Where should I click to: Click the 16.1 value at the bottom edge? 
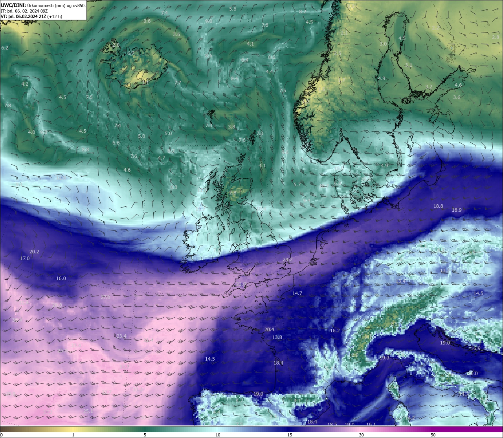point(371,424)
